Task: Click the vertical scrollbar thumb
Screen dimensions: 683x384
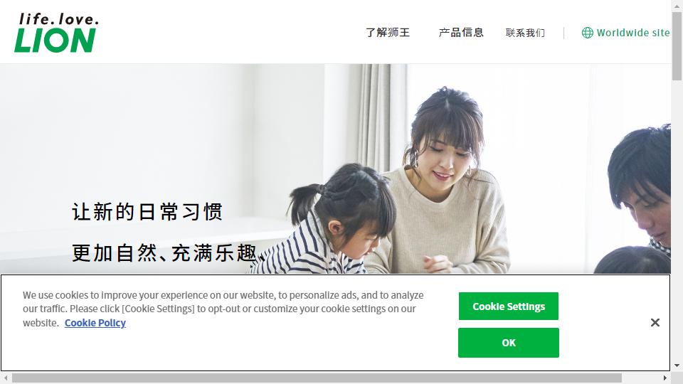Action: click(x=677, y=46)
